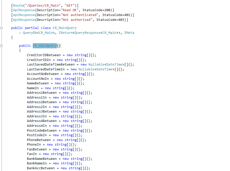
Task: Place cursor on BankAccBetween property
Action: 41,168
